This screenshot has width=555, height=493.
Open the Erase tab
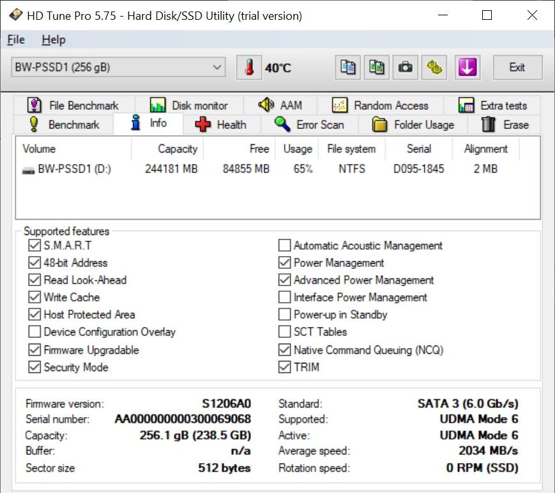tap(505, 125)
